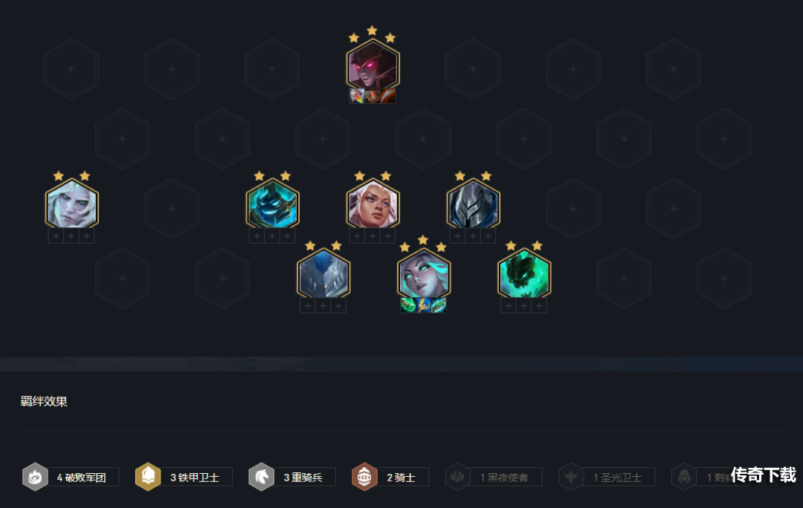The image size is (803, 508).
Task: Choose the green swirling shadow champion portrait
Action: coord(524,273)
